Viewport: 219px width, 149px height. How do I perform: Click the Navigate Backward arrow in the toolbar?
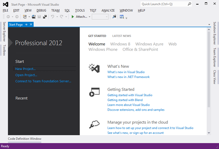point(8,17)
